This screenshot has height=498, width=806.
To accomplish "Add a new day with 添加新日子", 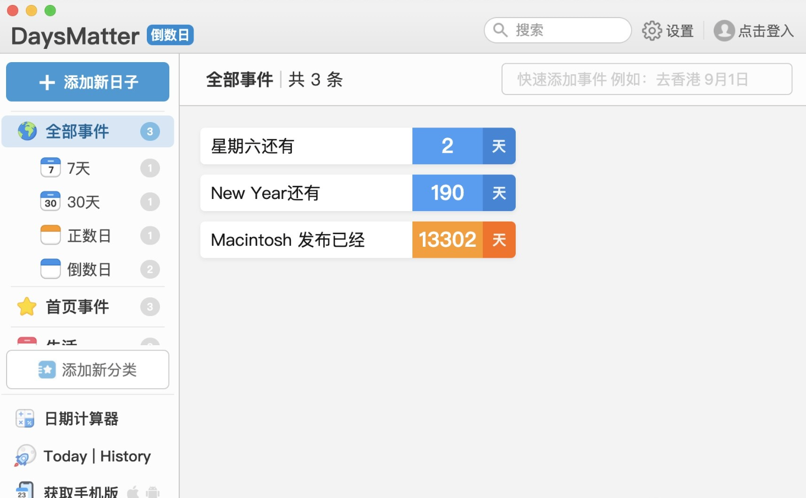I will 87,82.
